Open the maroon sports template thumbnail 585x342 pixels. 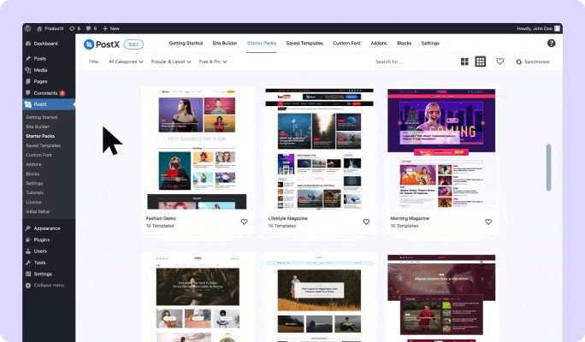coord(441,298)
